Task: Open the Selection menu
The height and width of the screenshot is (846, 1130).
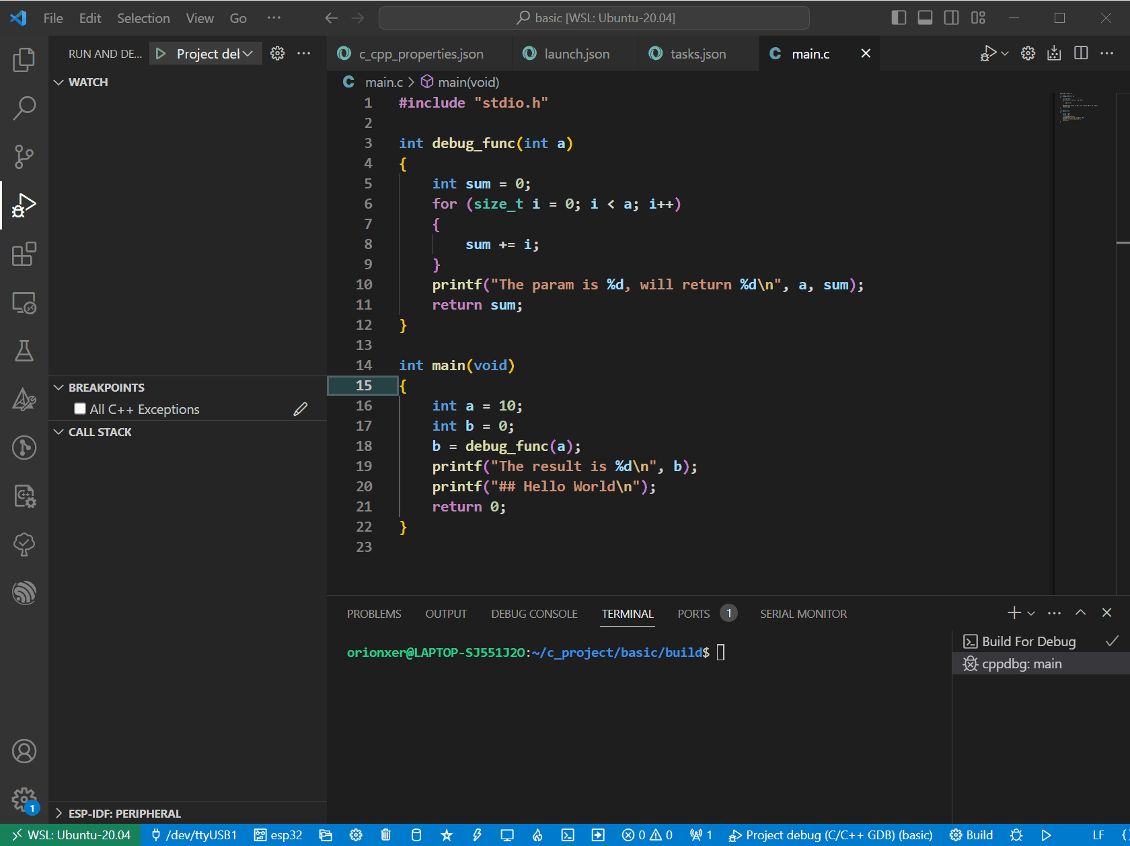Action: 143,18
